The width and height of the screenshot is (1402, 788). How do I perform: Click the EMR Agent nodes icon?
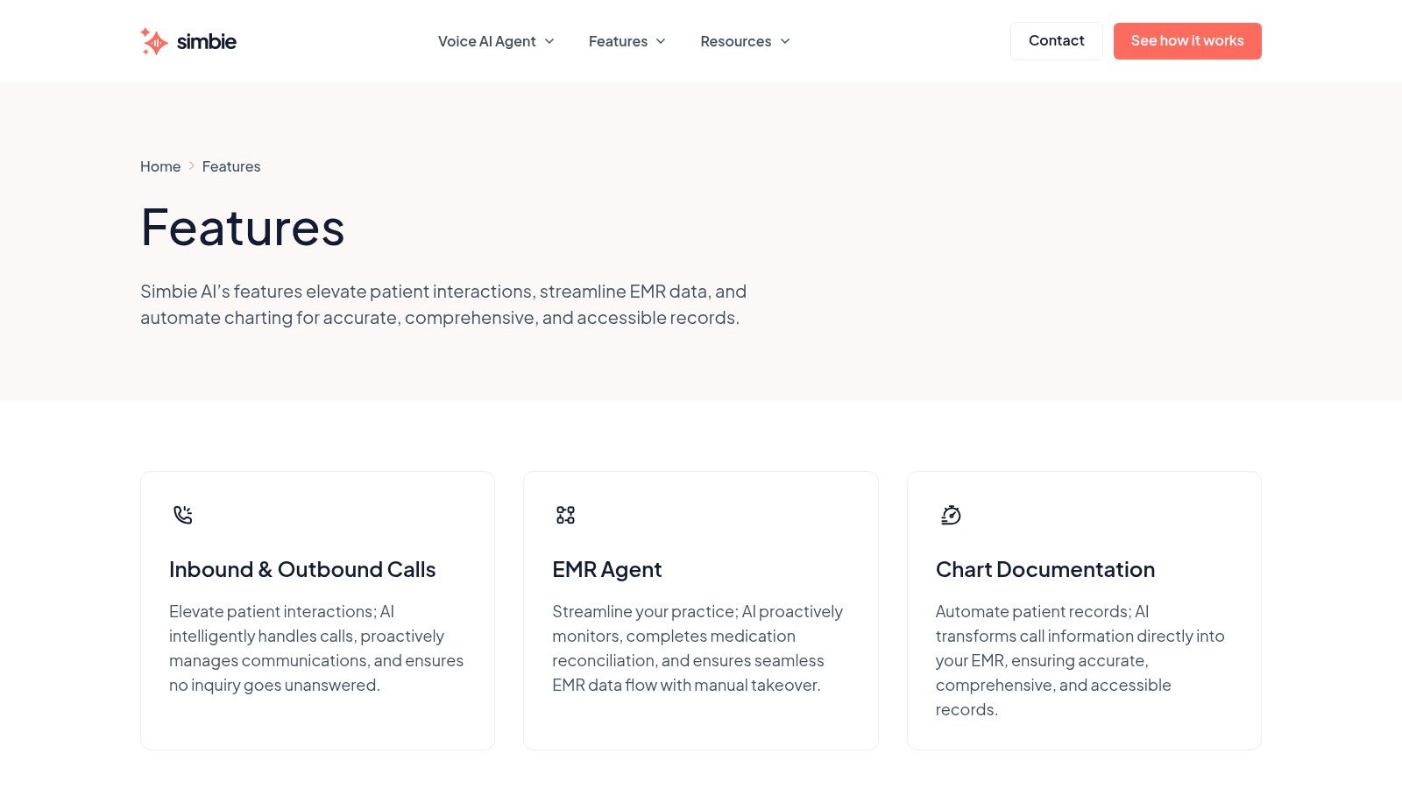point(566,515)
